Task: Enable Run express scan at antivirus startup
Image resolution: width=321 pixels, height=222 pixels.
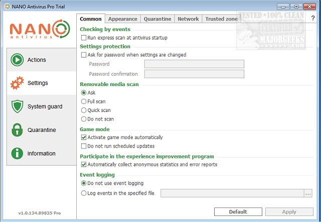Action: 84,37
